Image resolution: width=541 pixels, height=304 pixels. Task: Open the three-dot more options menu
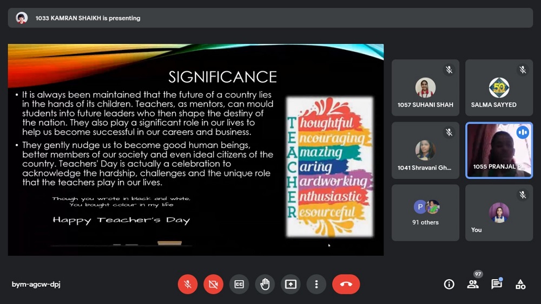[316, 284]
